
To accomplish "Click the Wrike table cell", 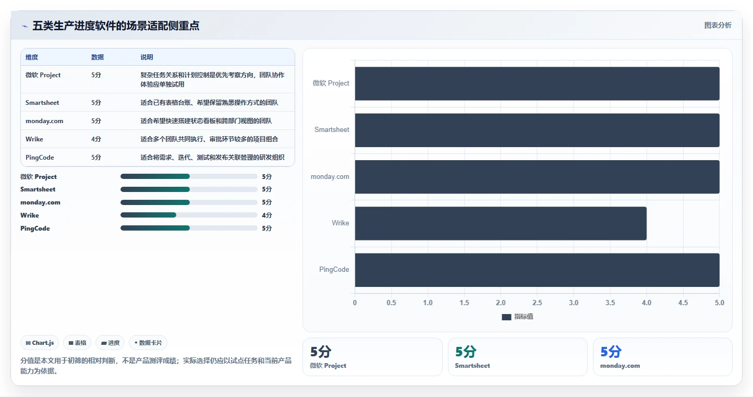I will (x=34, y=139).
